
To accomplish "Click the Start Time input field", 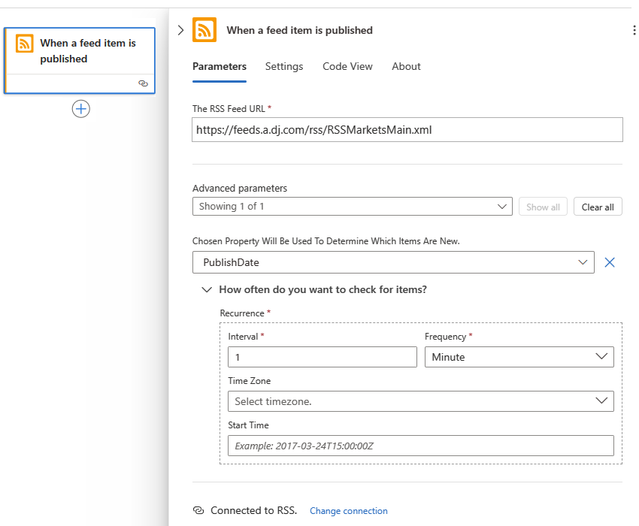I will [420, 446].
